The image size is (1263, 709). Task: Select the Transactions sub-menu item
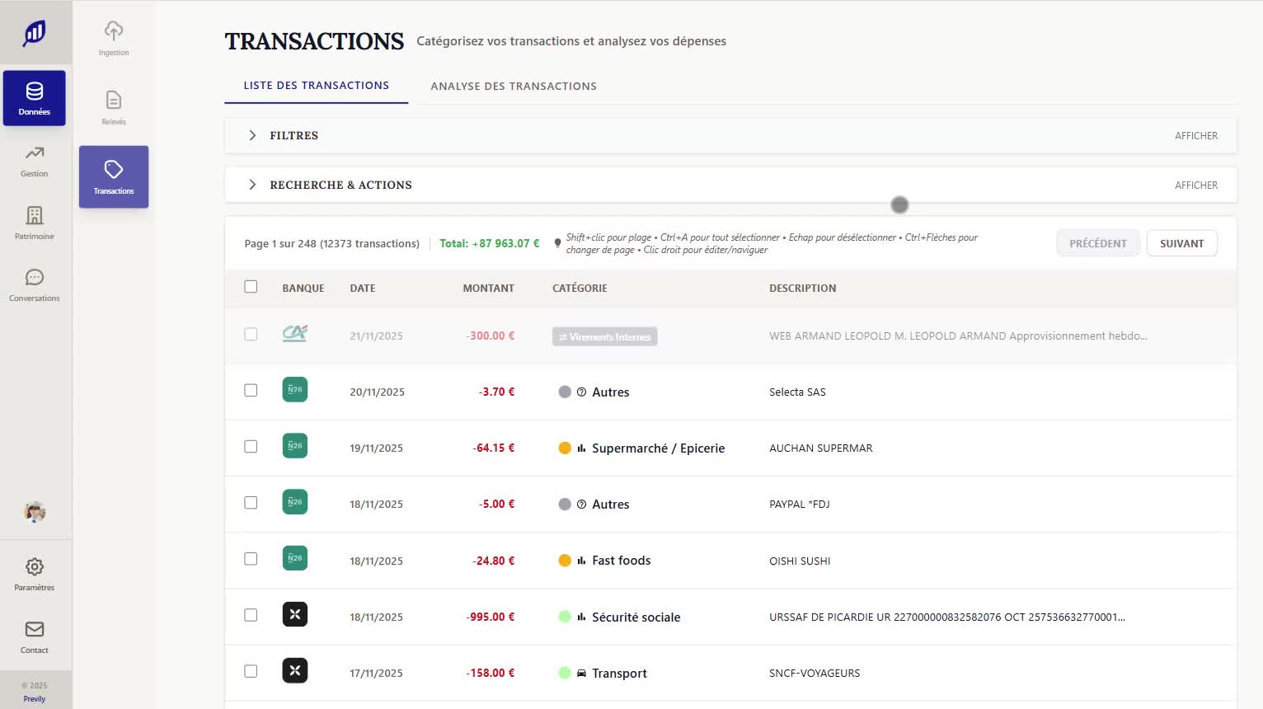(114, 176)
